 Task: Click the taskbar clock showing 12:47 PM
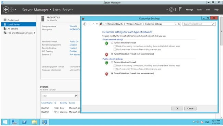coord(216,122)
